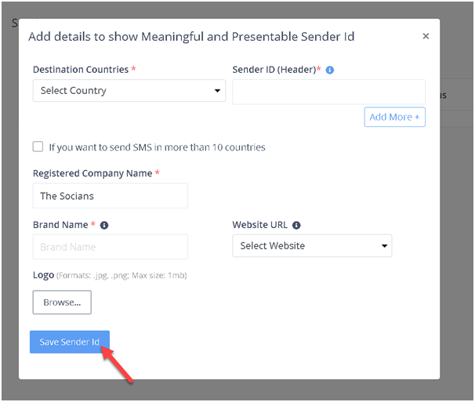Expand the Select Website dropdown
Viewport: 475px width, 402px height.
point(312,246)
